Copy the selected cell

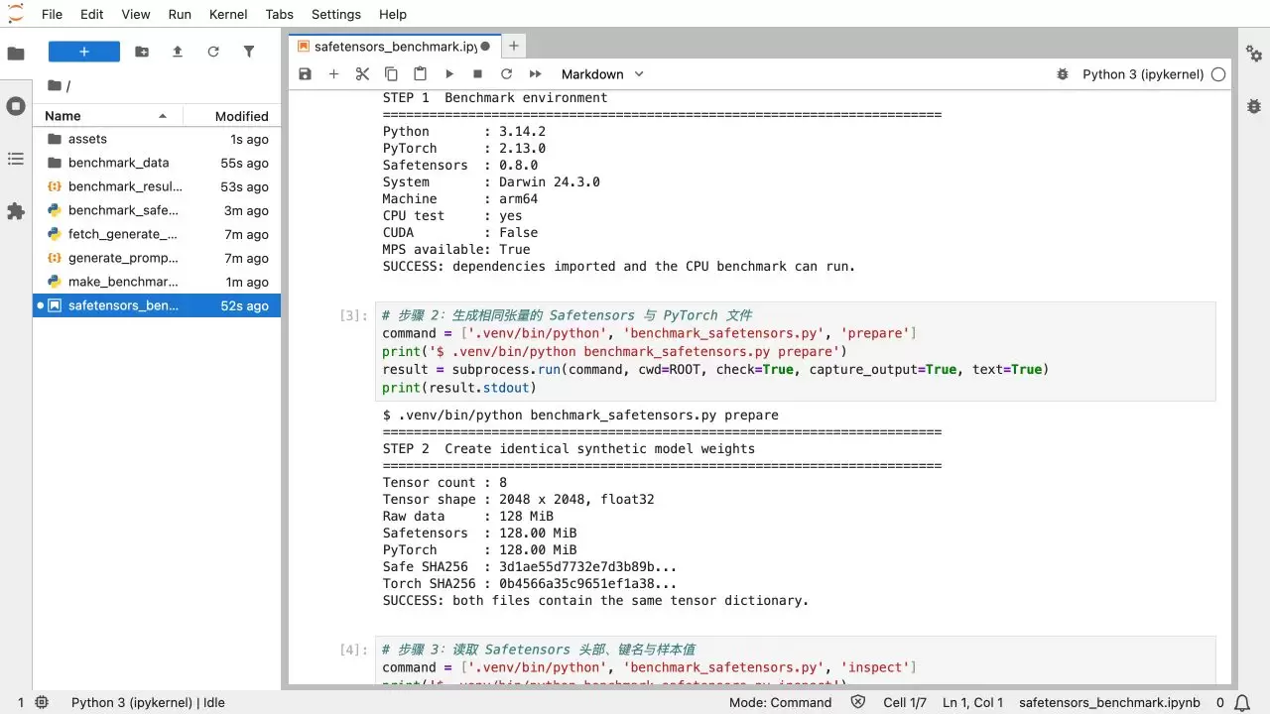pos(391,74)
